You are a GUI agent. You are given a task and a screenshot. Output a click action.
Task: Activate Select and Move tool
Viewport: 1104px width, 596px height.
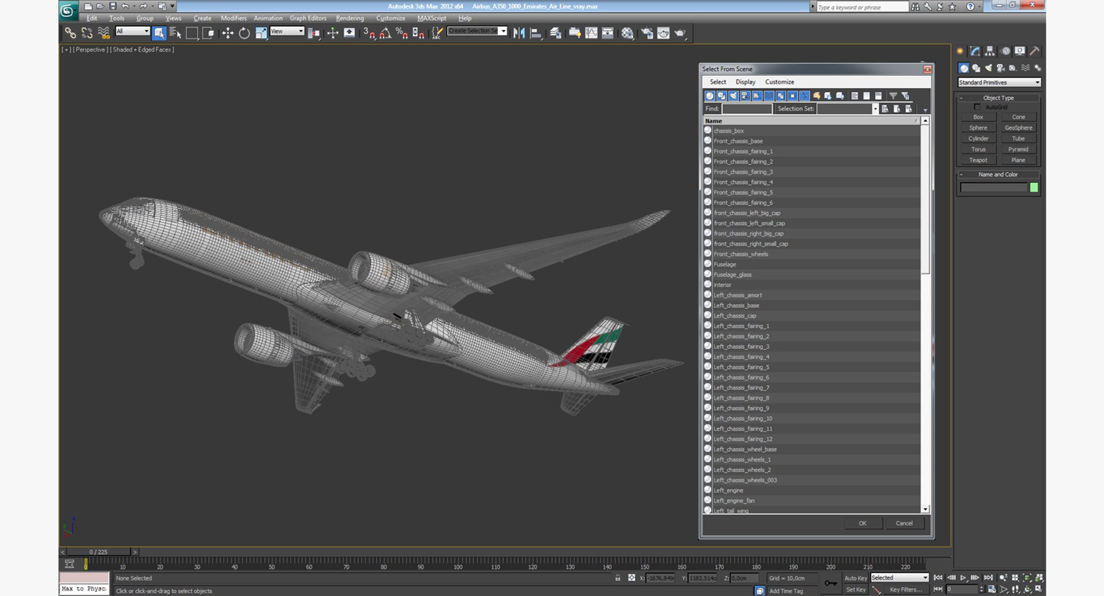[x=228, y=33]
